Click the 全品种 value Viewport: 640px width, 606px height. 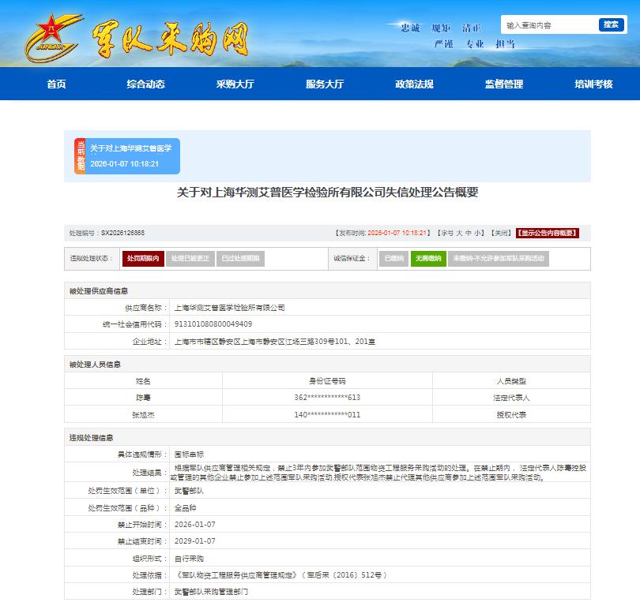pos(186,508)
